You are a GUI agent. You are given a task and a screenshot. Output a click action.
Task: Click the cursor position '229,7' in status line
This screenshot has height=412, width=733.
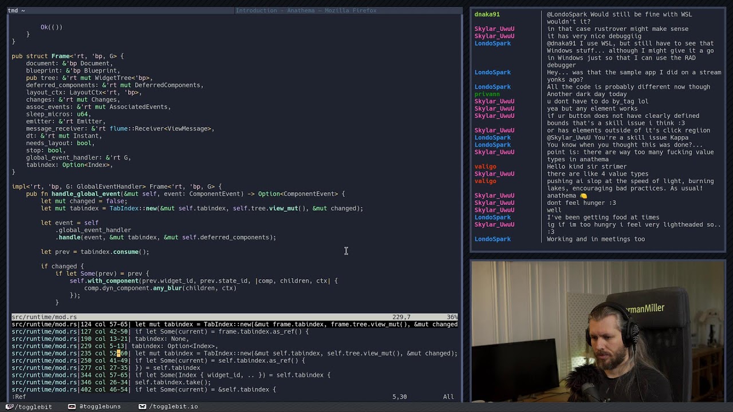tap(401, 317)
